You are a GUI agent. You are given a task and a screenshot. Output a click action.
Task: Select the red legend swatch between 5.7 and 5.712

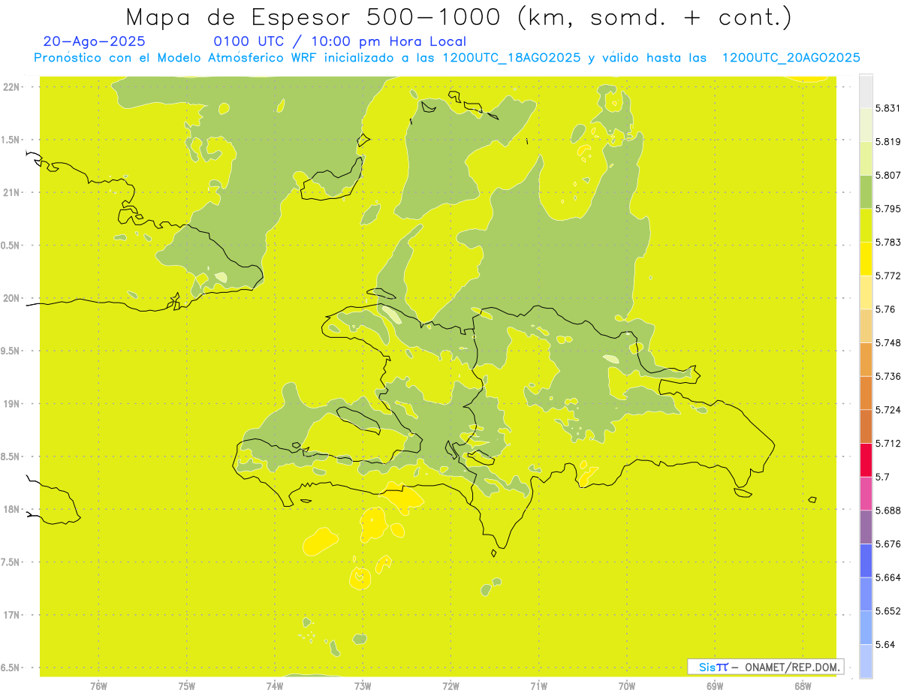coord(866,459)
